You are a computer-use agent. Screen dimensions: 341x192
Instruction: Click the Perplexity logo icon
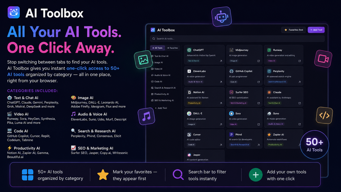tap(269, 71)
